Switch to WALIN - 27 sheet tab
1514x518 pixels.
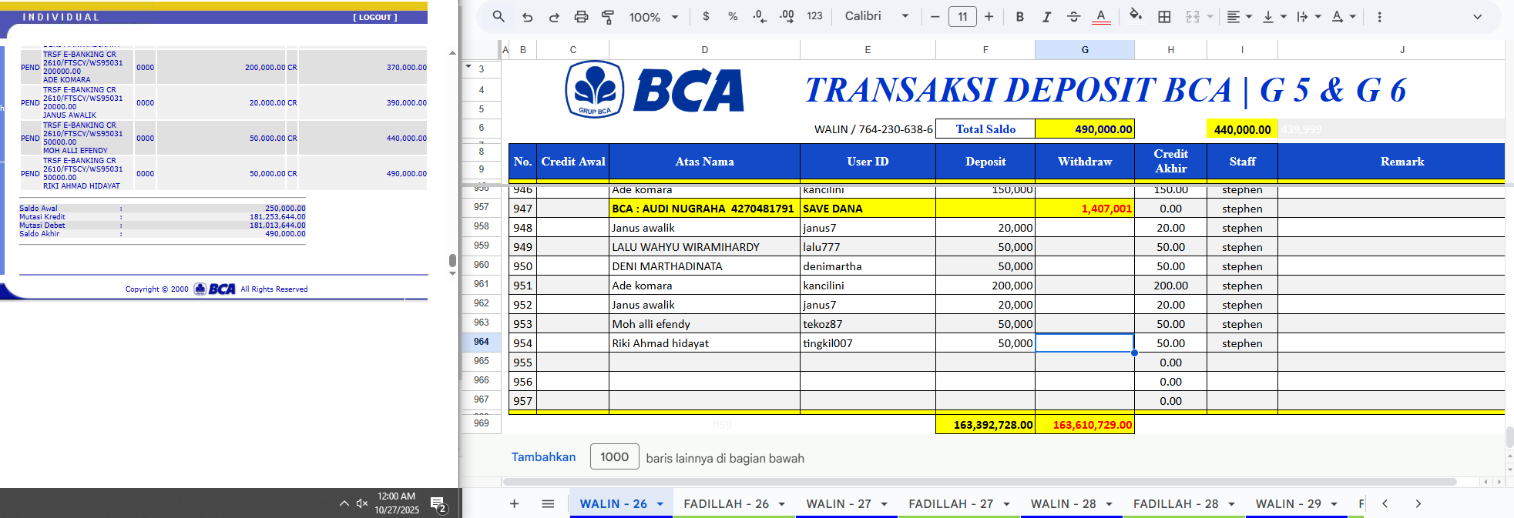pyautogui.click(x=838, y=503)
